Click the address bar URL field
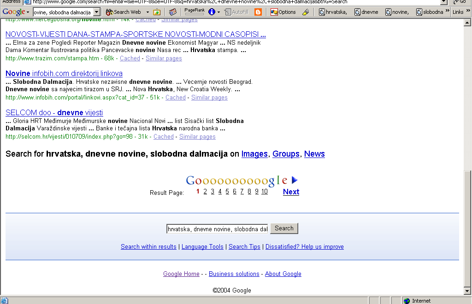 (x=232, y=2)
